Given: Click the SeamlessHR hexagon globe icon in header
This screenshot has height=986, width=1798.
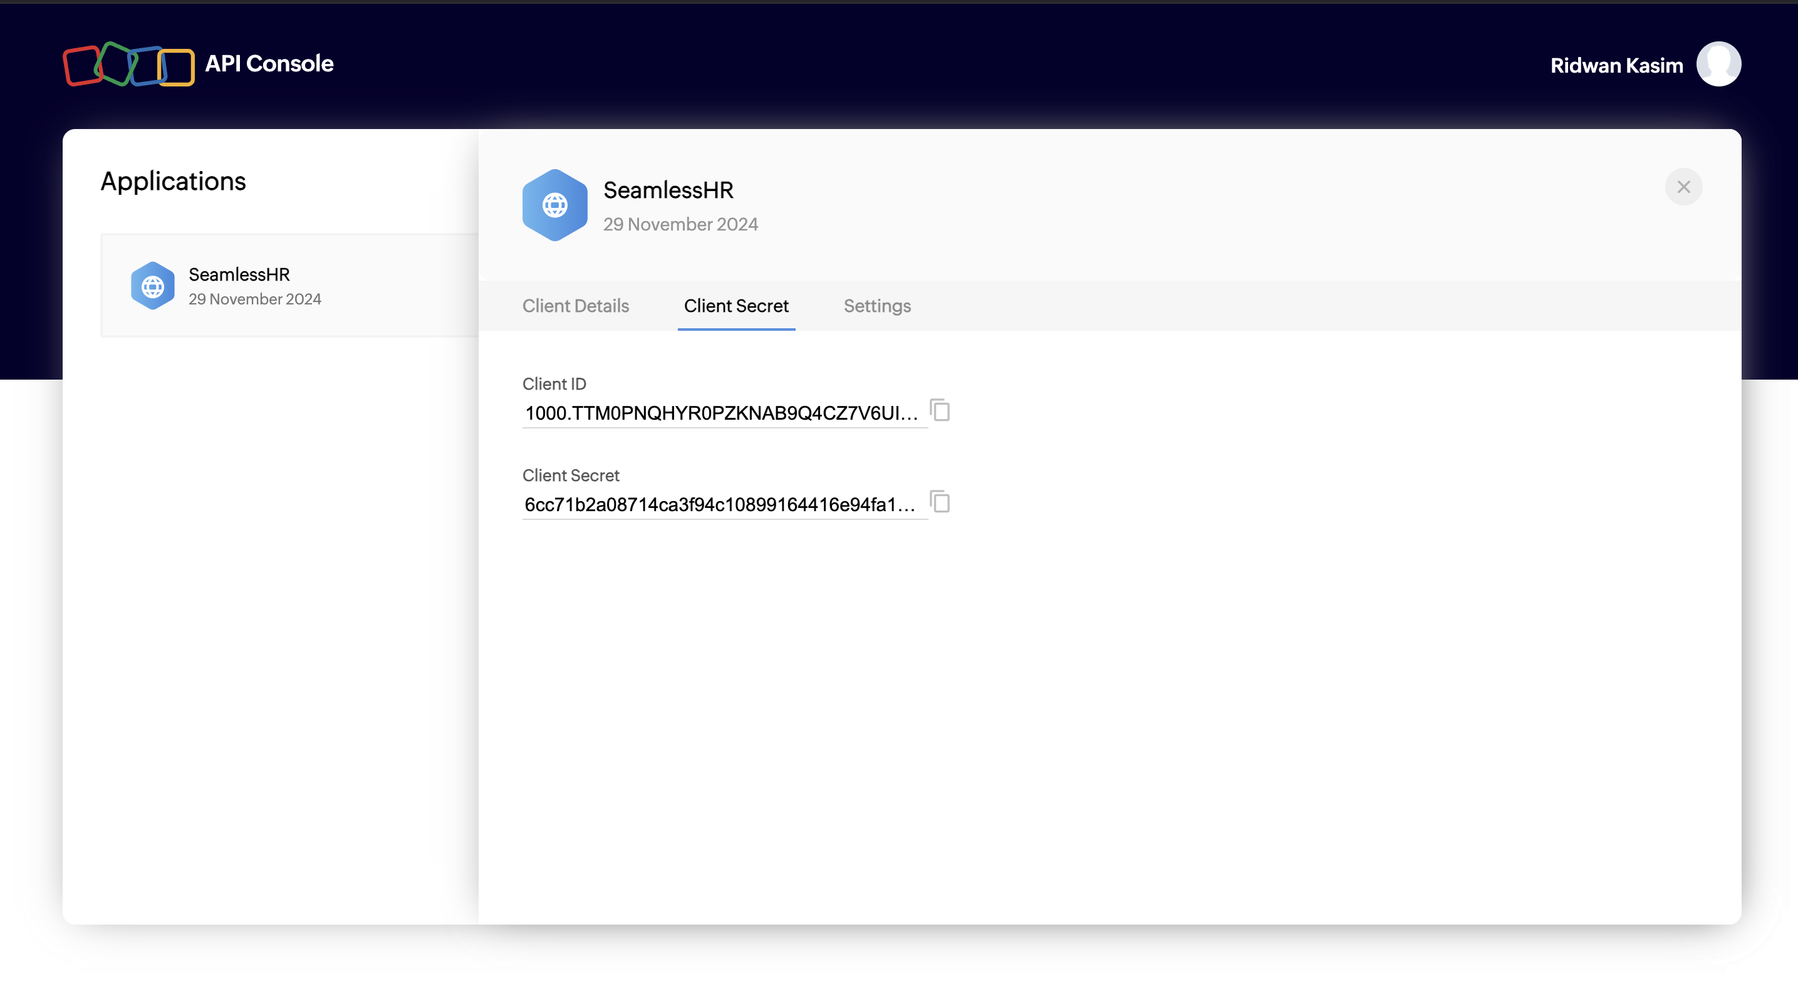Looking at the screenshot, I should (x=554, y=205).
